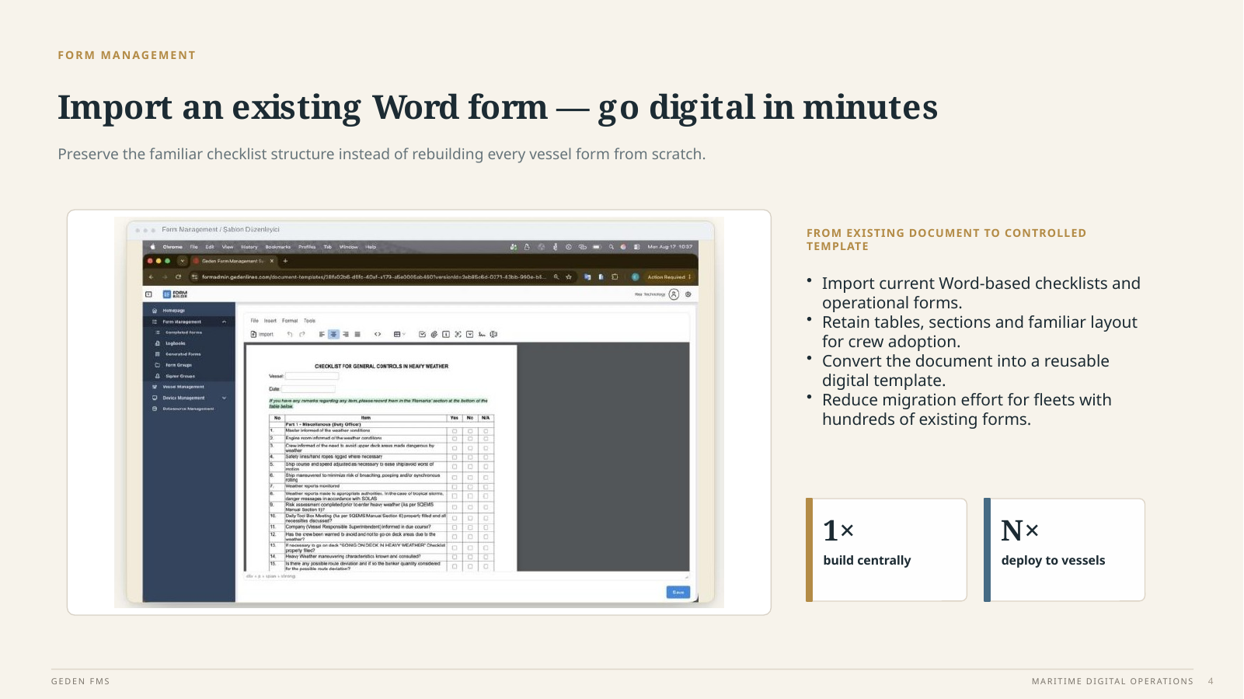Open the editor's Tools menu

click(310, 321)
